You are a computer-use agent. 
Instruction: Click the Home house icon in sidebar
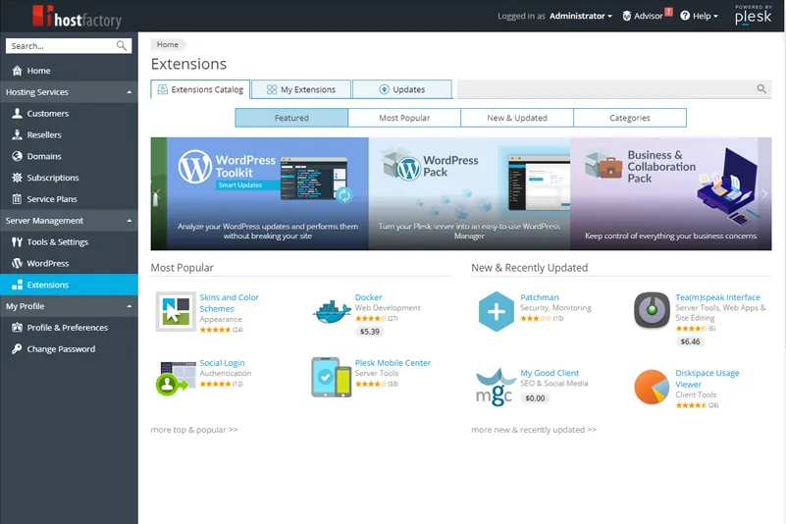tap(17, 71)
